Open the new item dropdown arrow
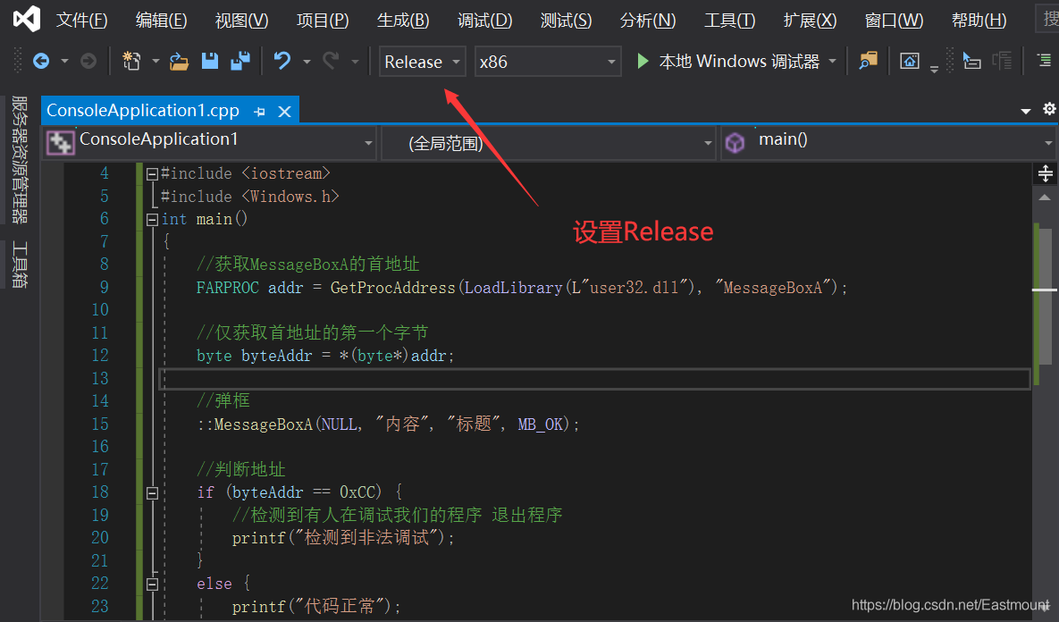1059x622 pixels. pos(155,62)
